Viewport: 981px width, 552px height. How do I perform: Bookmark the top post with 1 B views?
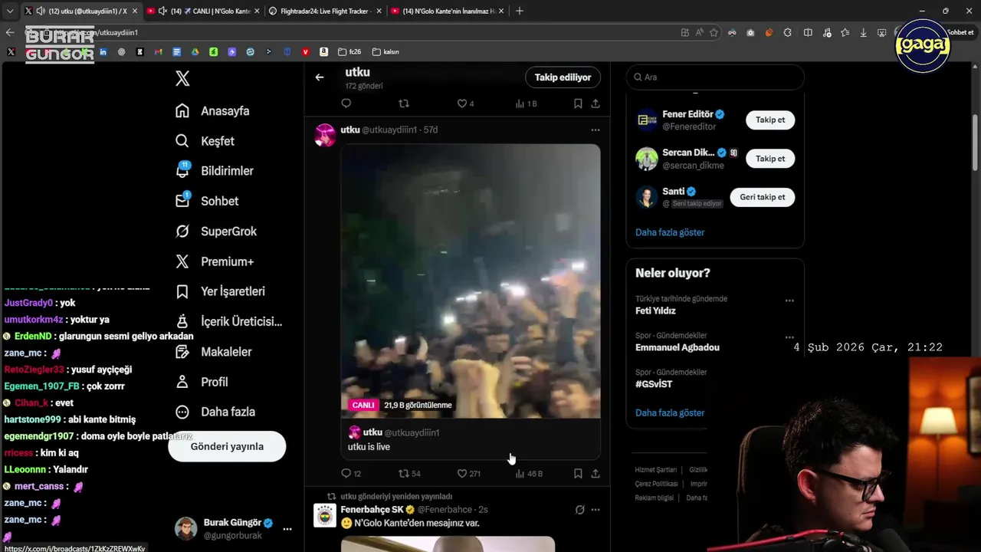pos(578,103)
